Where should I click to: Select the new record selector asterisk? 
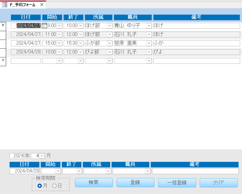3,62
